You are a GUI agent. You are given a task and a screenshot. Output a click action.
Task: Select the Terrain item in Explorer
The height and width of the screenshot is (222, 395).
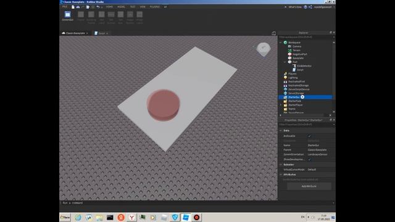point(296,51)
